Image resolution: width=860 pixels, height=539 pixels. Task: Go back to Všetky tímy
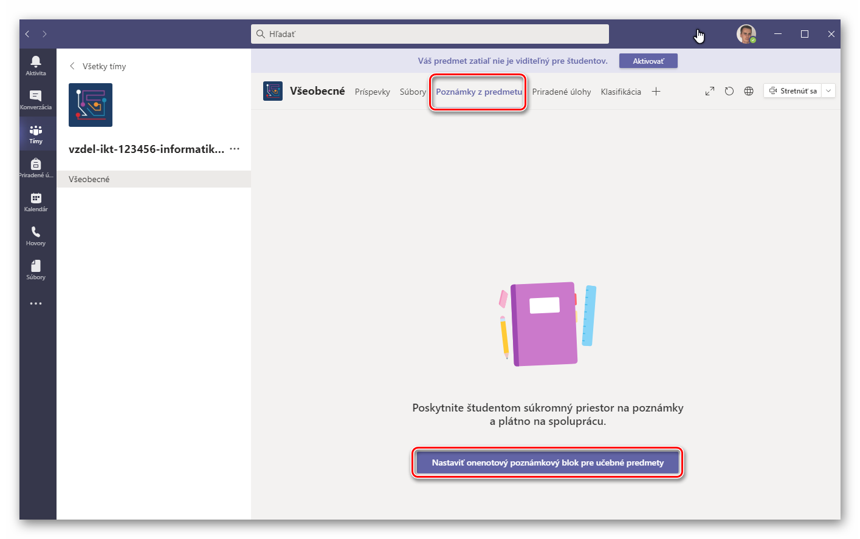coord(98,66)
